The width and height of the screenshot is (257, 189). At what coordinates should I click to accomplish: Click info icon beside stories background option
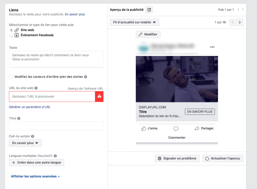tap(86, 77)
